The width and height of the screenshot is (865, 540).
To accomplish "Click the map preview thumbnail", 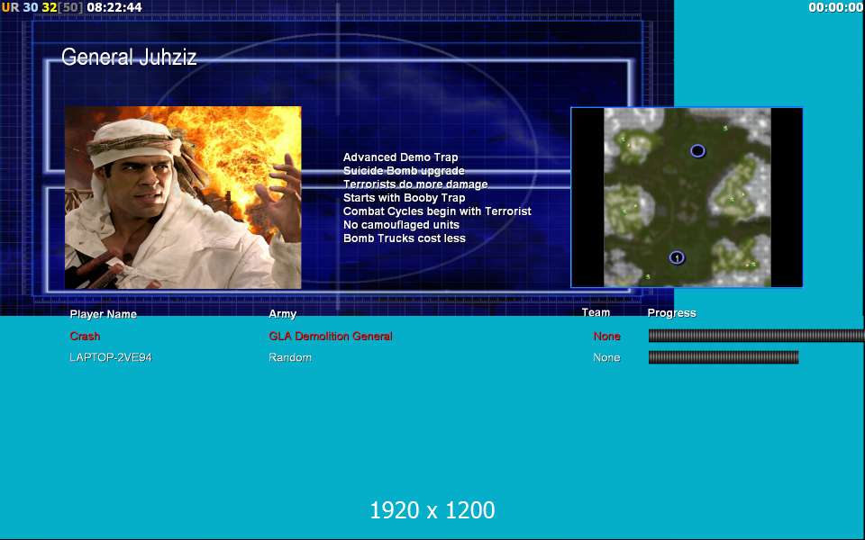I will tap(687, 197).
